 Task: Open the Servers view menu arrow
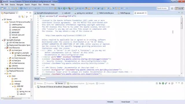click(x=176, y=83)
